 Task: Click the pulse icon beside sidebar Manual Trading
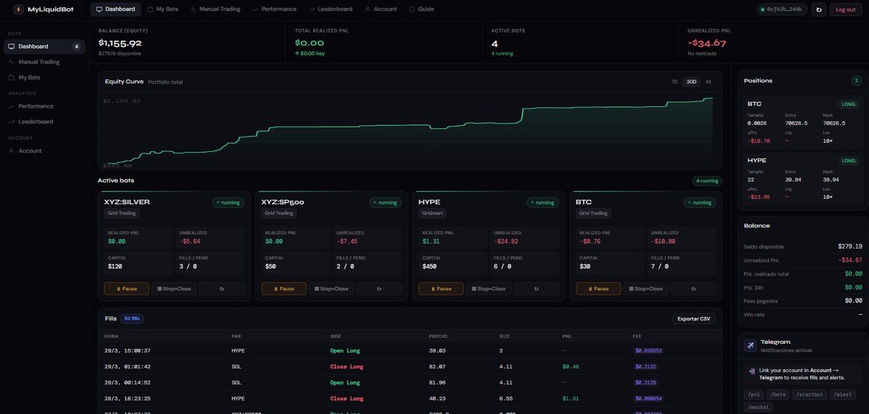pos(11,62)
